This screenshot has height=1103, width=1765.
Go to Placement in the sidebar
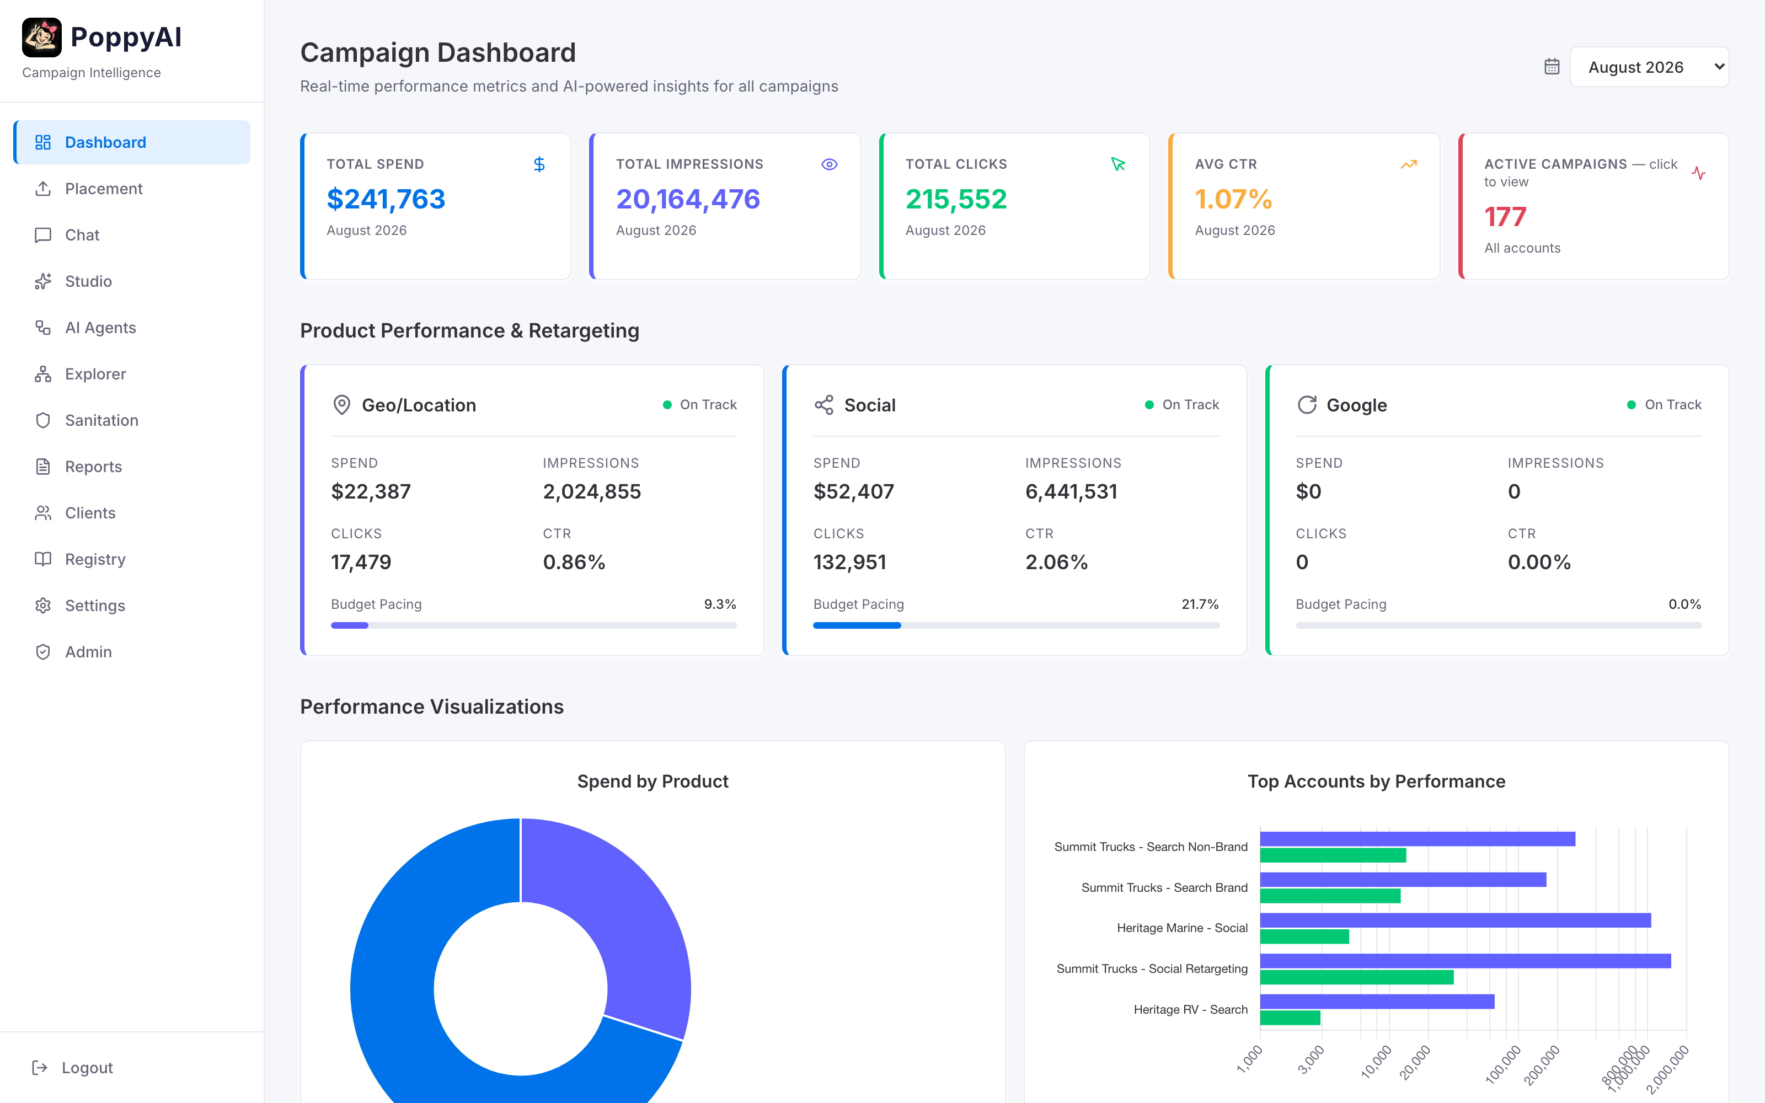pos(132,188)
